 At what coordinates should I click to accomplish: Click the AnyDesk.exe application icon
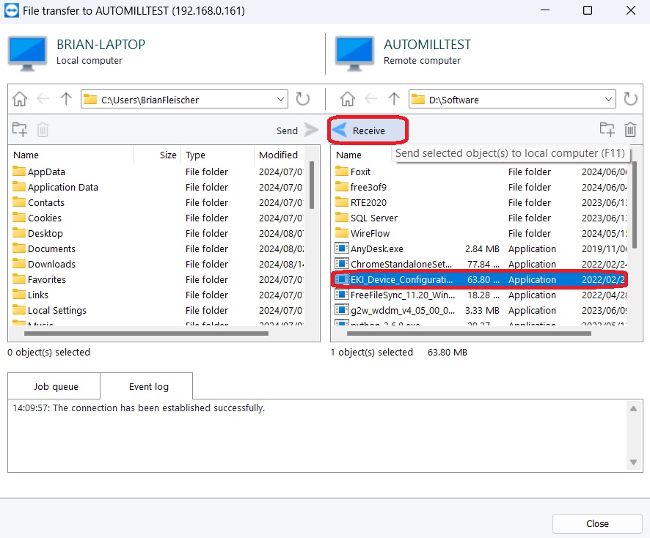point(341,248)
